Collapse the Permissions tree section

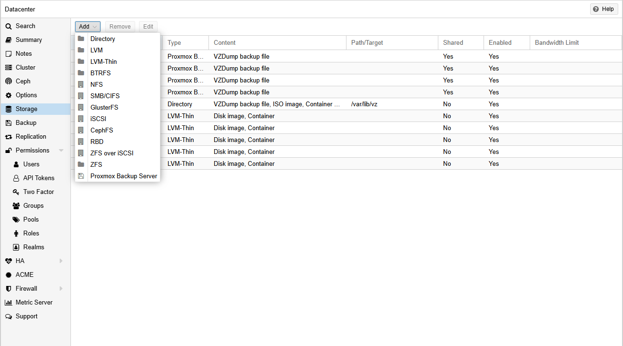[x=61, y=151]
